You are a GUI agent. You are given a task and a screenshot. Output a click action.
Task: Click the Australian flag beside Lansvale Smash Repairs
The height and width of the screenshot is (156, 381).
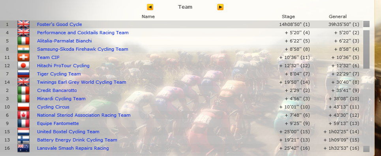click(x=23, y=148)
